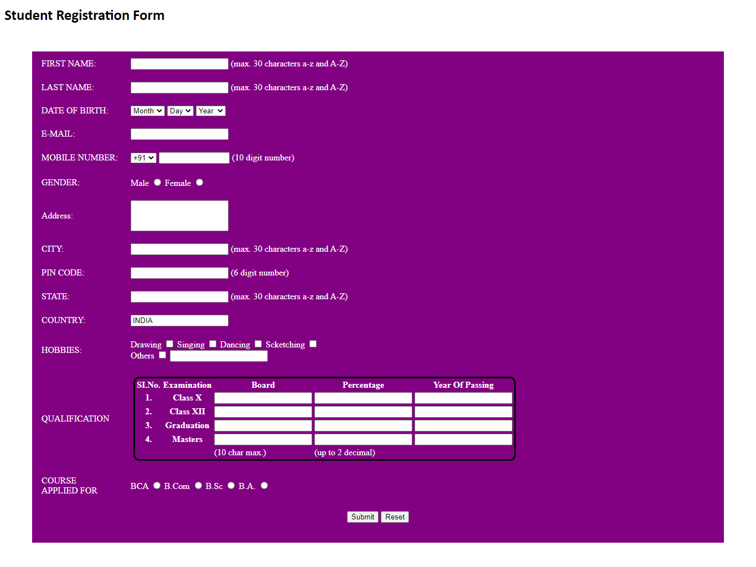Expand the Day dropdown
756x567 pixels.
click(180, 111)
